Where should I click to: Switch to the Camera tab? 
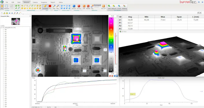[35, 2]
